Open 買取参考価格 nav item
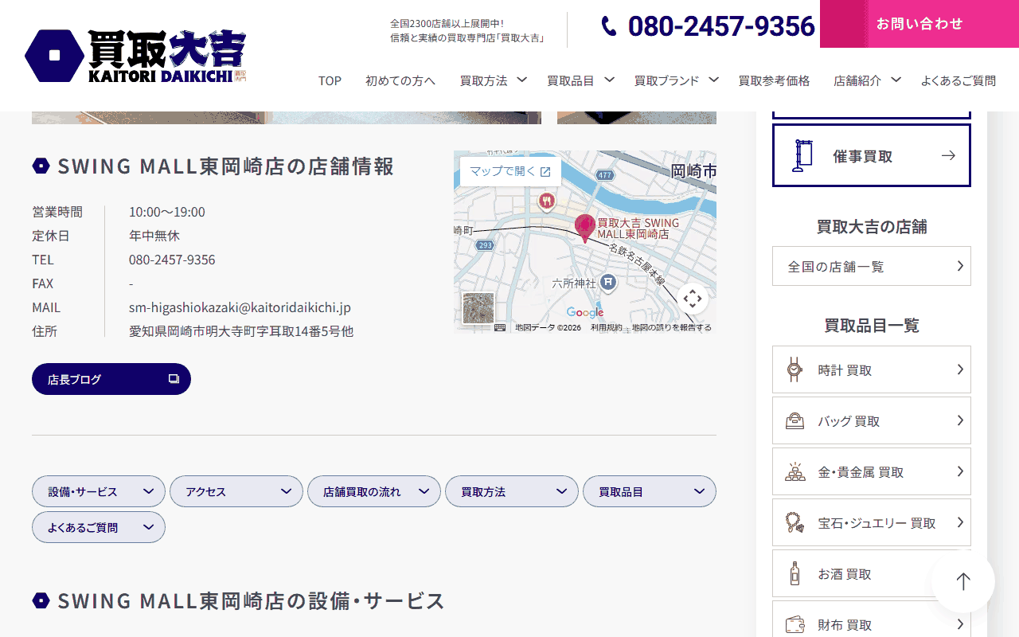The width and height of the screenshot is (1019, 637). (x=774, y=80)
